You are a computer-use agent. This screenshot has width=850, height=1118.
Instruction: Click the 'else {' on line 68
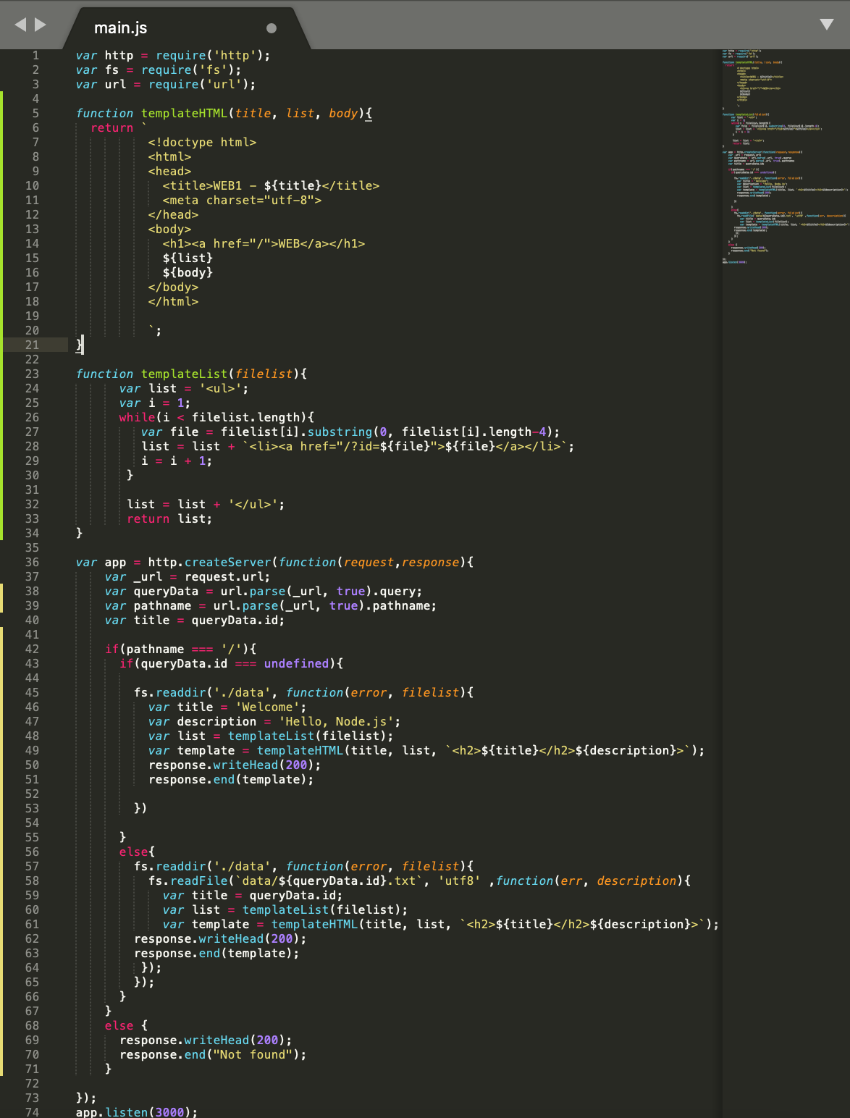(x=126, y=1025)
